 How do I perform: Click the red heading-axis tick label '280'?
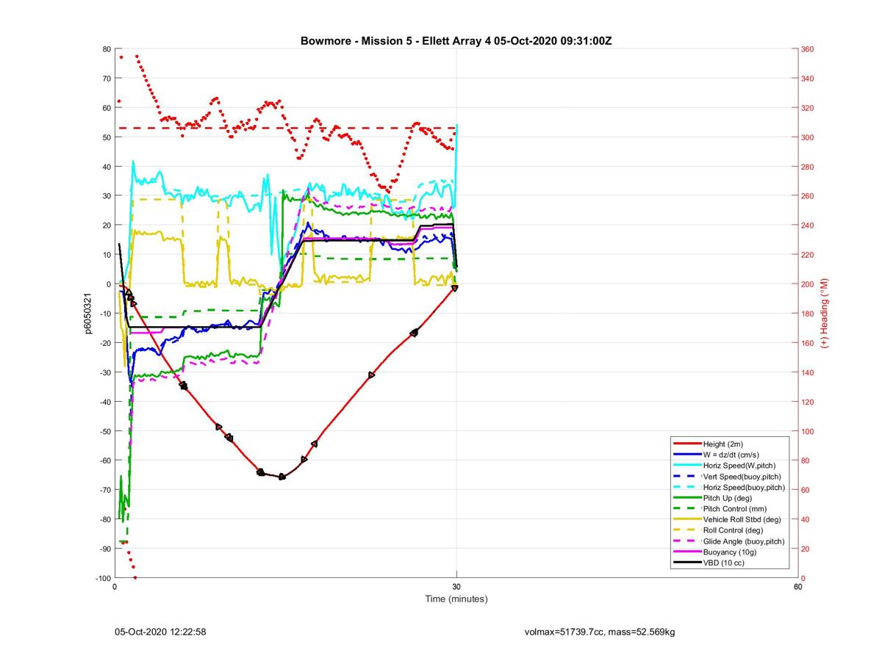pos(807,167)
